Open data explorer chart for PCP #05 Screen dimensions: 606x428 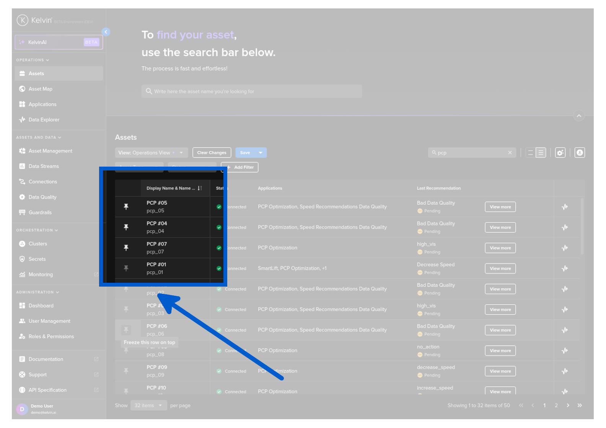[x=564, y=207]
